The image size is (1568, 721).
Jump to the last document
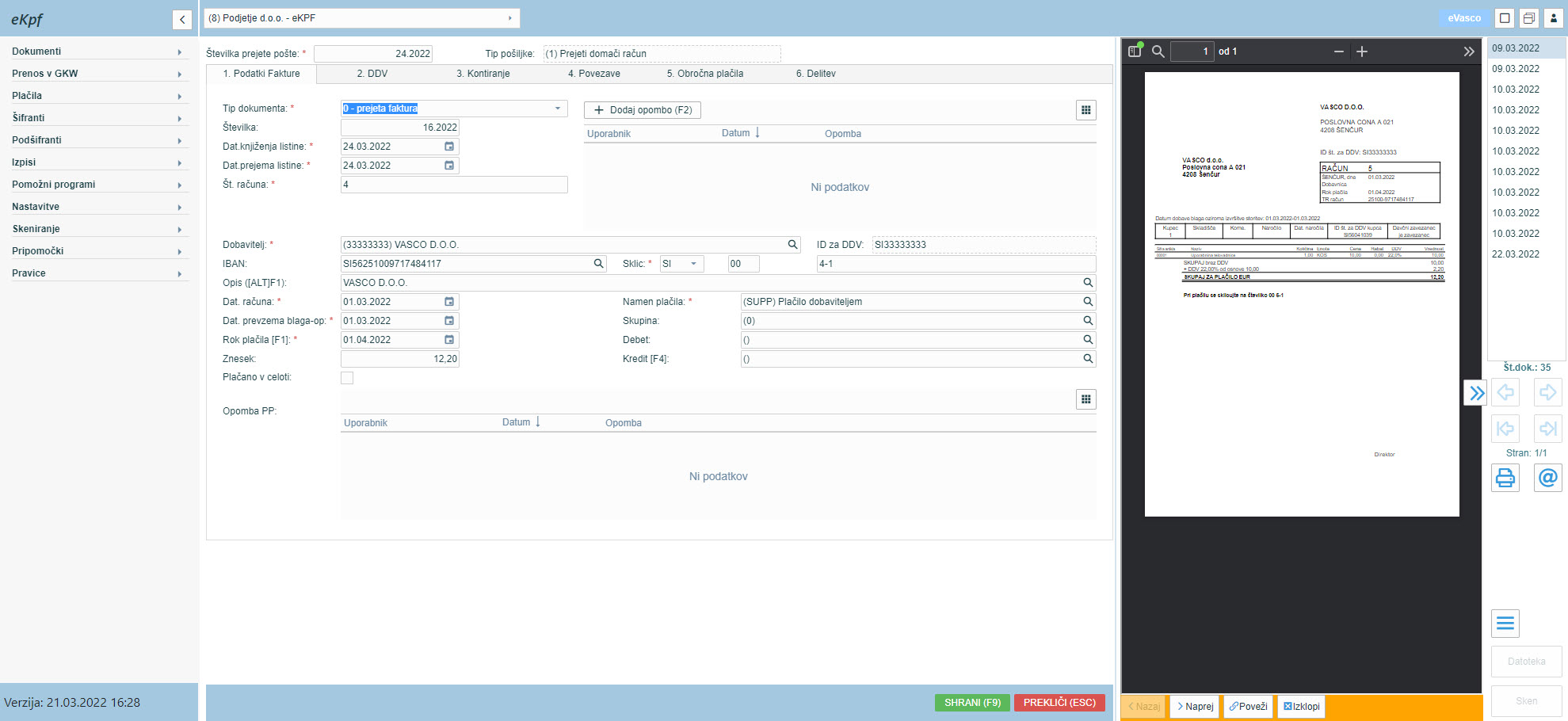[x=1548, y=429]
